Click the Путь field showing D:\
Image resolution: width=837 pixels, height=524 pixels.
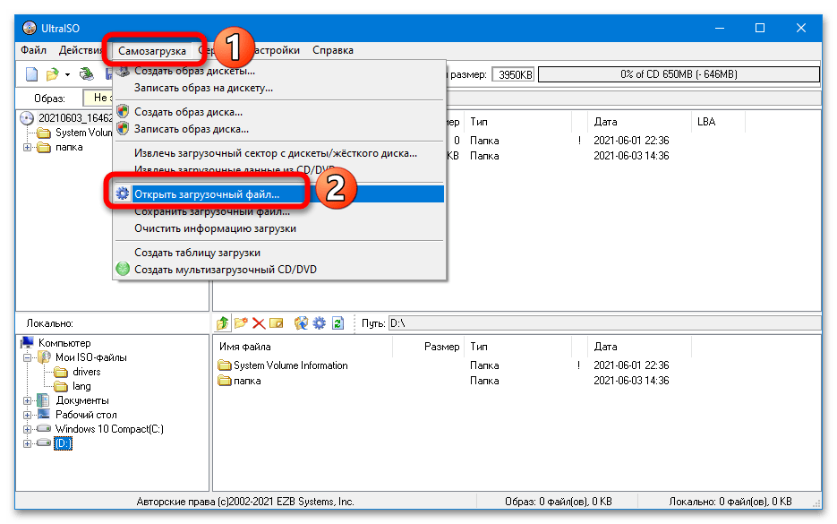click(x=604, y=323)
